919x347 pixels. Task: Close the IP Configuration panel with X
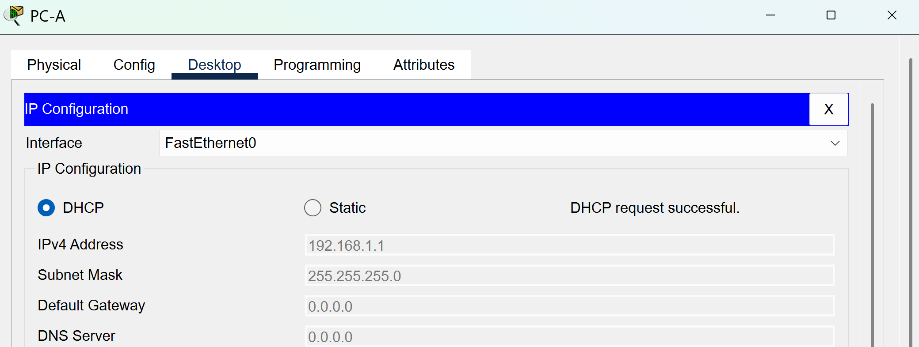828,109
